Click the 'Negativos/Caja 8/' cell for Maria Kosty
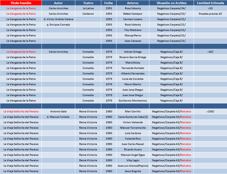Screen dimensions: 227x174 [171, 63]
